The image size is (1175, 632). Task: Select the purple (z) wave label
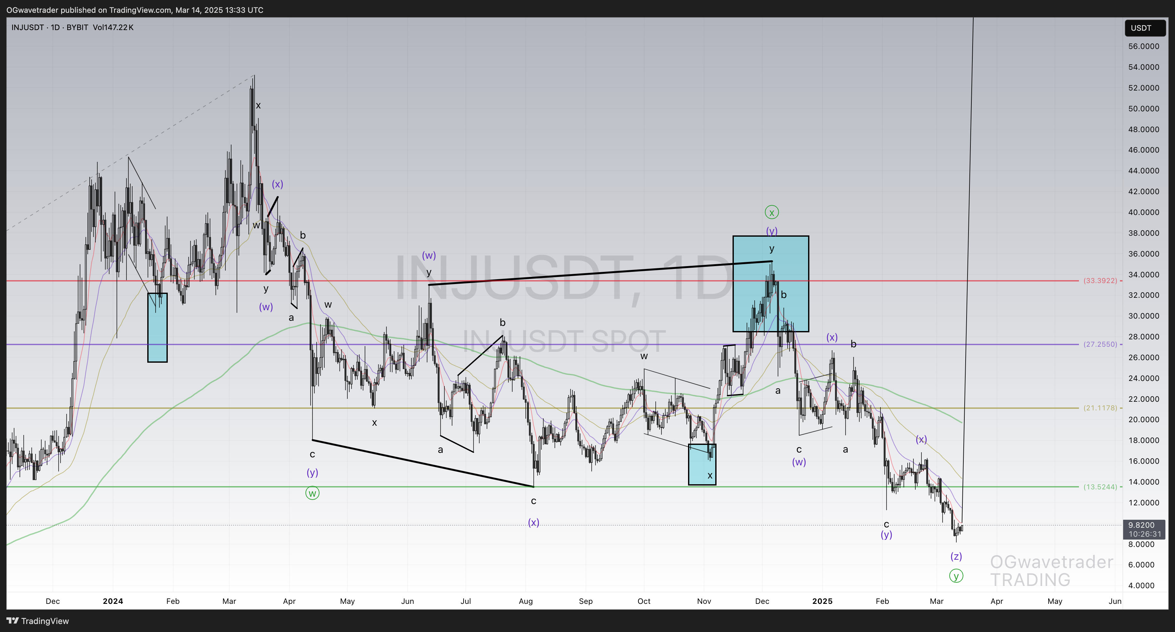click(956, 557)
